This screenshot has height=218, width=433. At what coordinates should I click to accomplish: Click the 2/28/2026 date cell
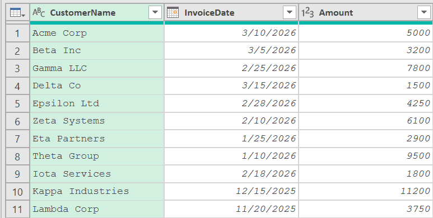pos(231,103)
